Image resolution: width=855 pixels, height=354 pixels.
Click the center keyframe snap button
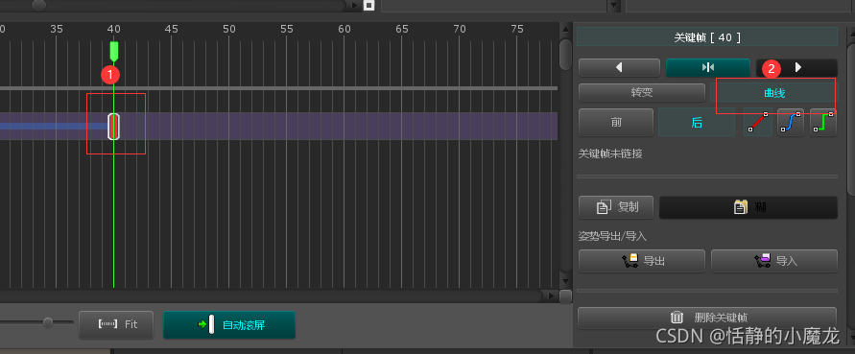click(x=708, y=68)
